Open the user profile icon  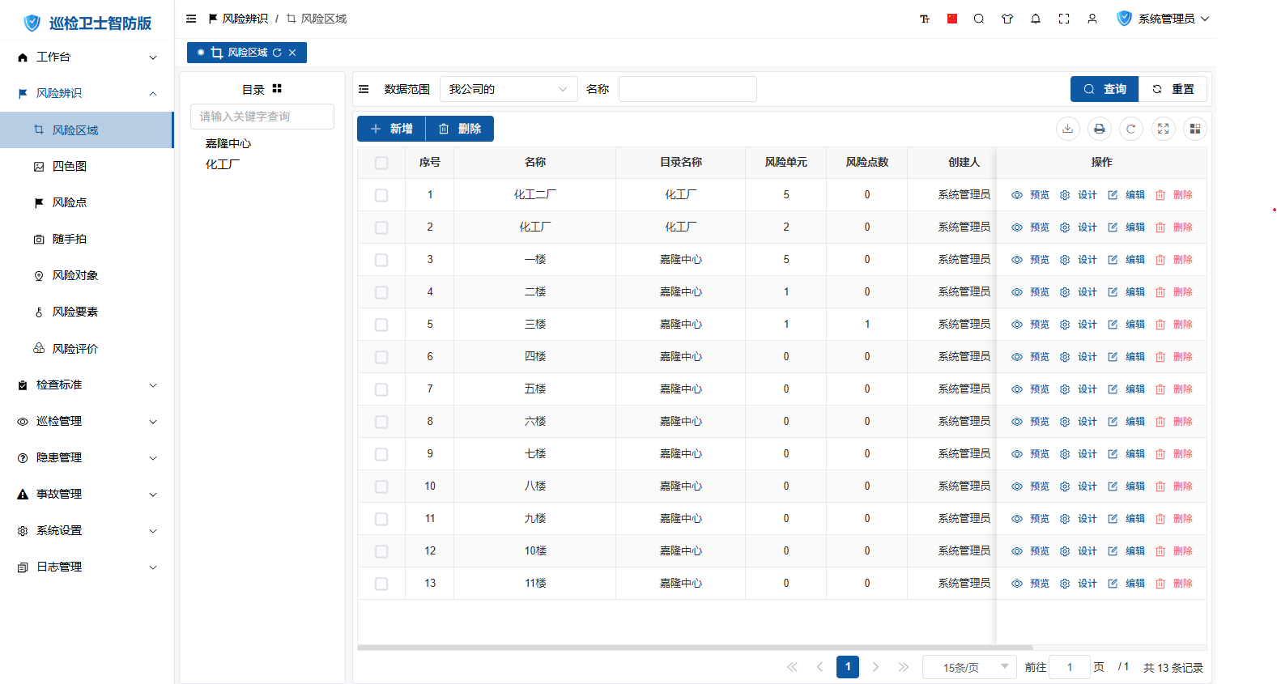click(x=1092, y=19)
